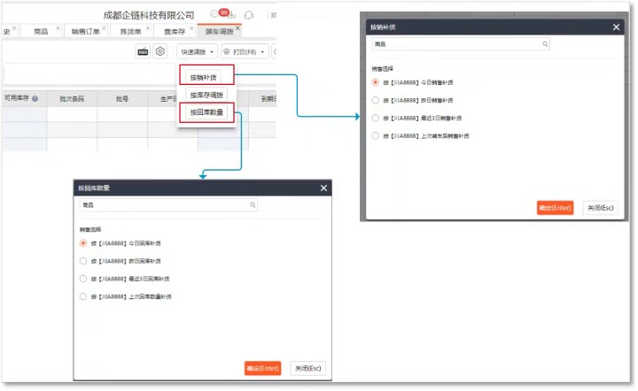This screenshot has width=638, height=391.
Task: Click the headset customer service icon
Action: tap(248, 15)
